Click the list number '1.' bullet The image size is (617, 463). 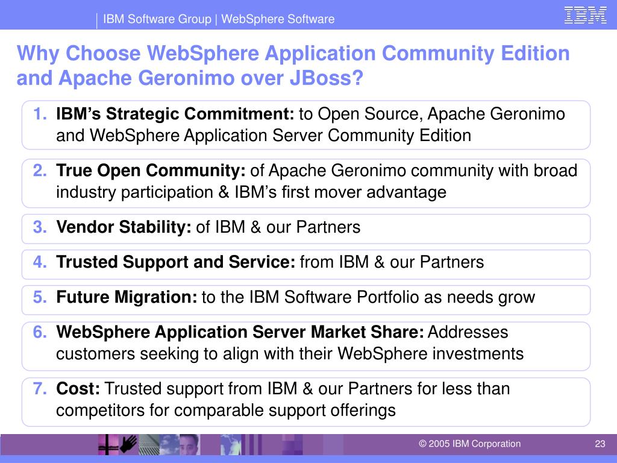(40, 114)
